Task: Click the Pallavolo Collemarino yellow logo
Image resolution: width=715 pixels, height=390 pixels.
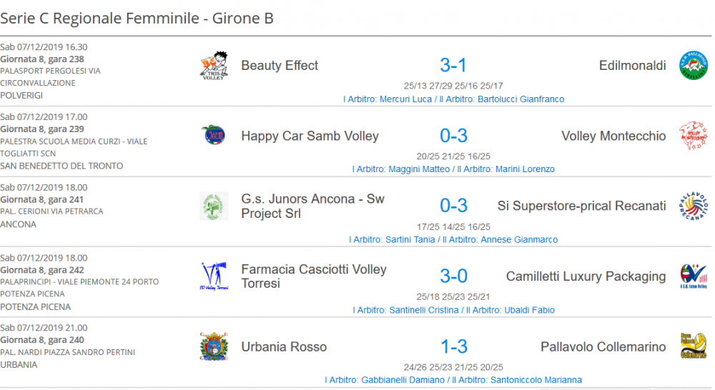Action: coord(693,346)
